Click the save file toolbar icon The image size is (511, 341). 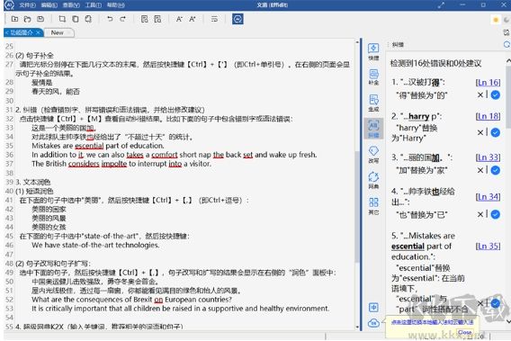point(40,19)
